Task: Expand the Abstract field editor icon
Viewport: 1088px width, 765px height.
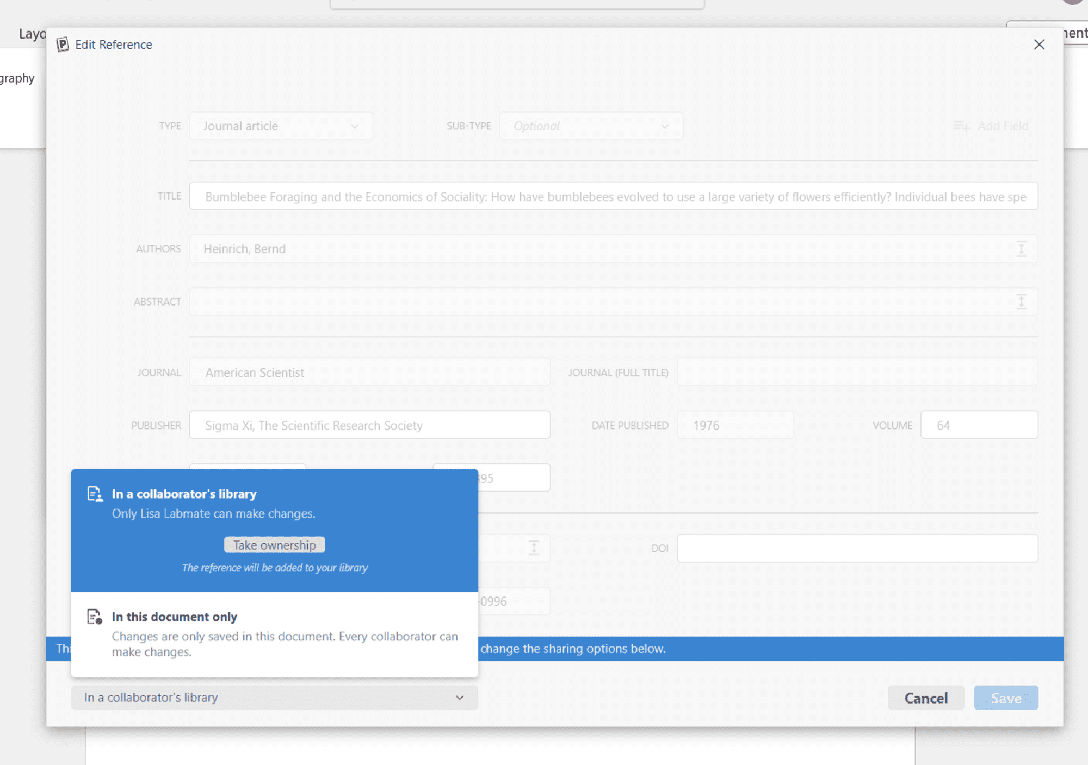Action: (1021, 302)
